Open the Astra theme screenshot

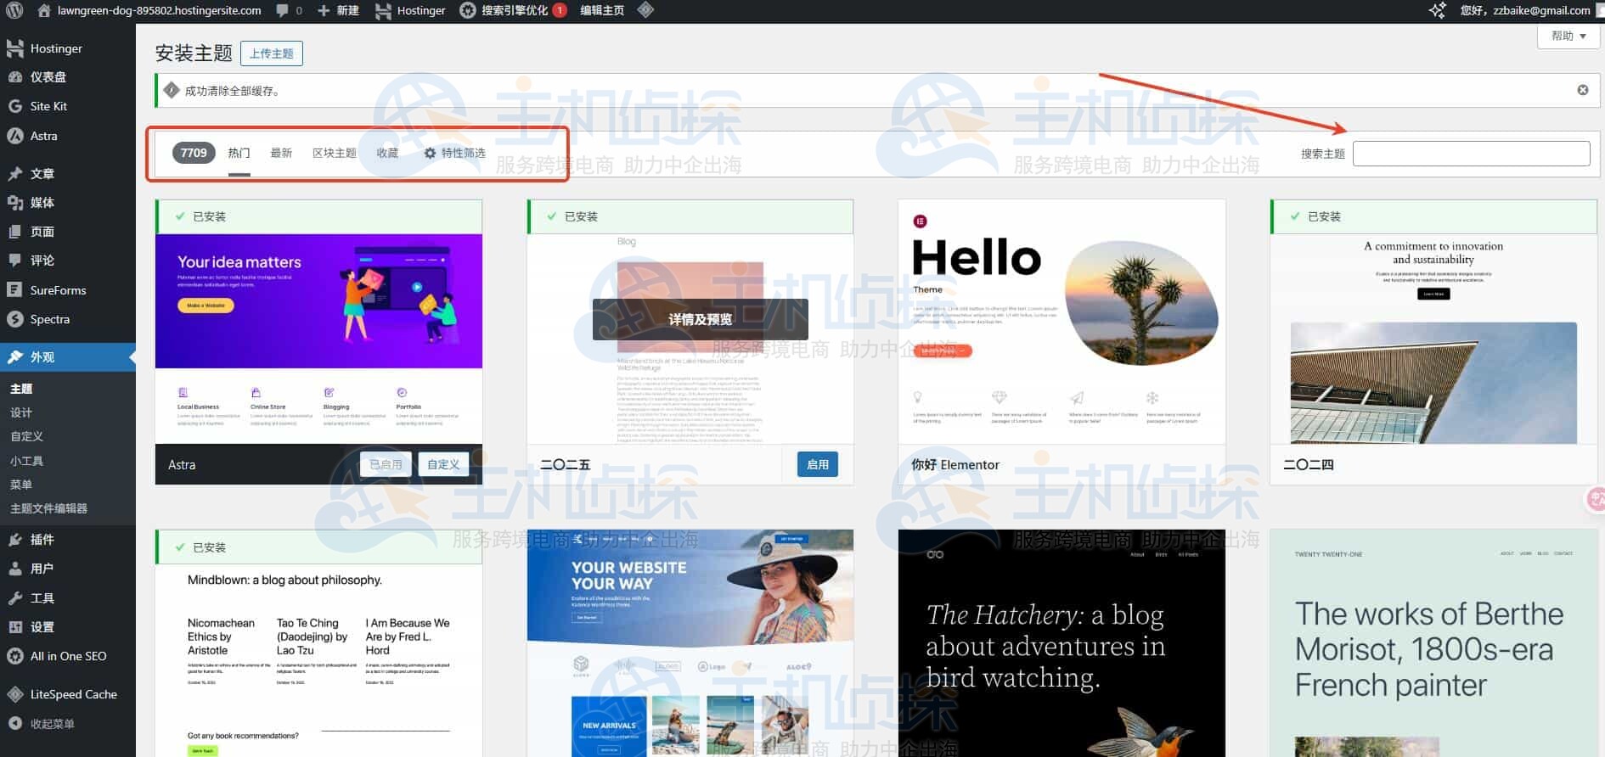point(318,339)
